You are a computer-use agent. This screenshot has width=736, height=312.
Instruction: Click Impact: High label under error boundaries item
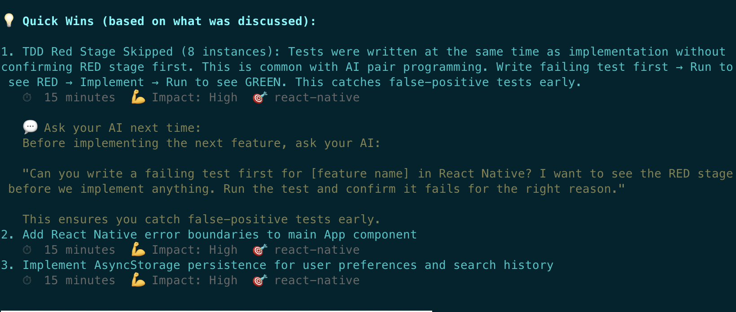coord(194,250)
